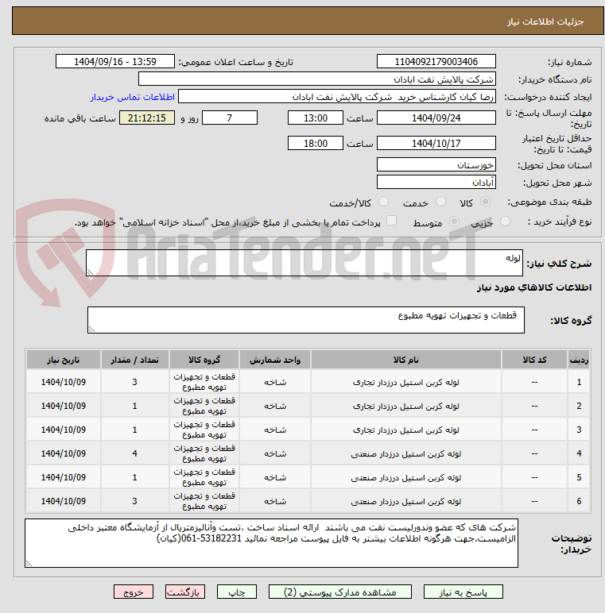Click the date 1404/10/09 in row 6
Viewport: 605px width, 613px height.
64,502
